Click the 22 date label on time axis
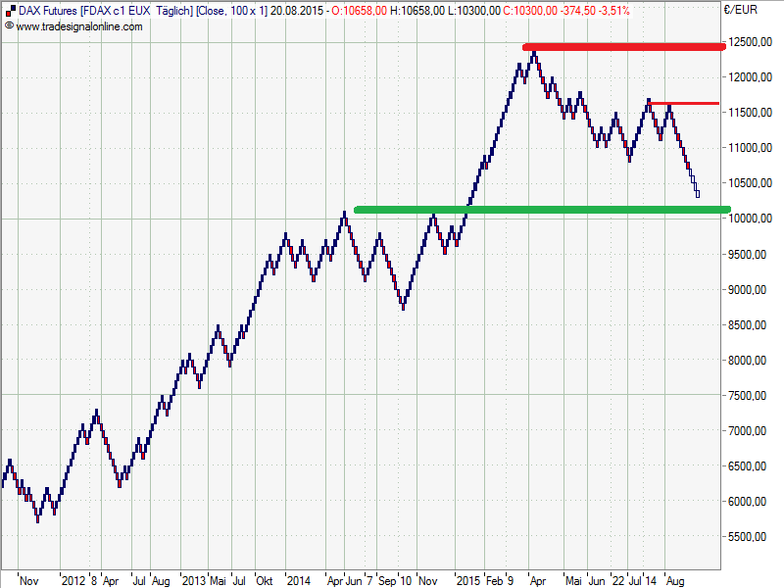 coord(619,580)
